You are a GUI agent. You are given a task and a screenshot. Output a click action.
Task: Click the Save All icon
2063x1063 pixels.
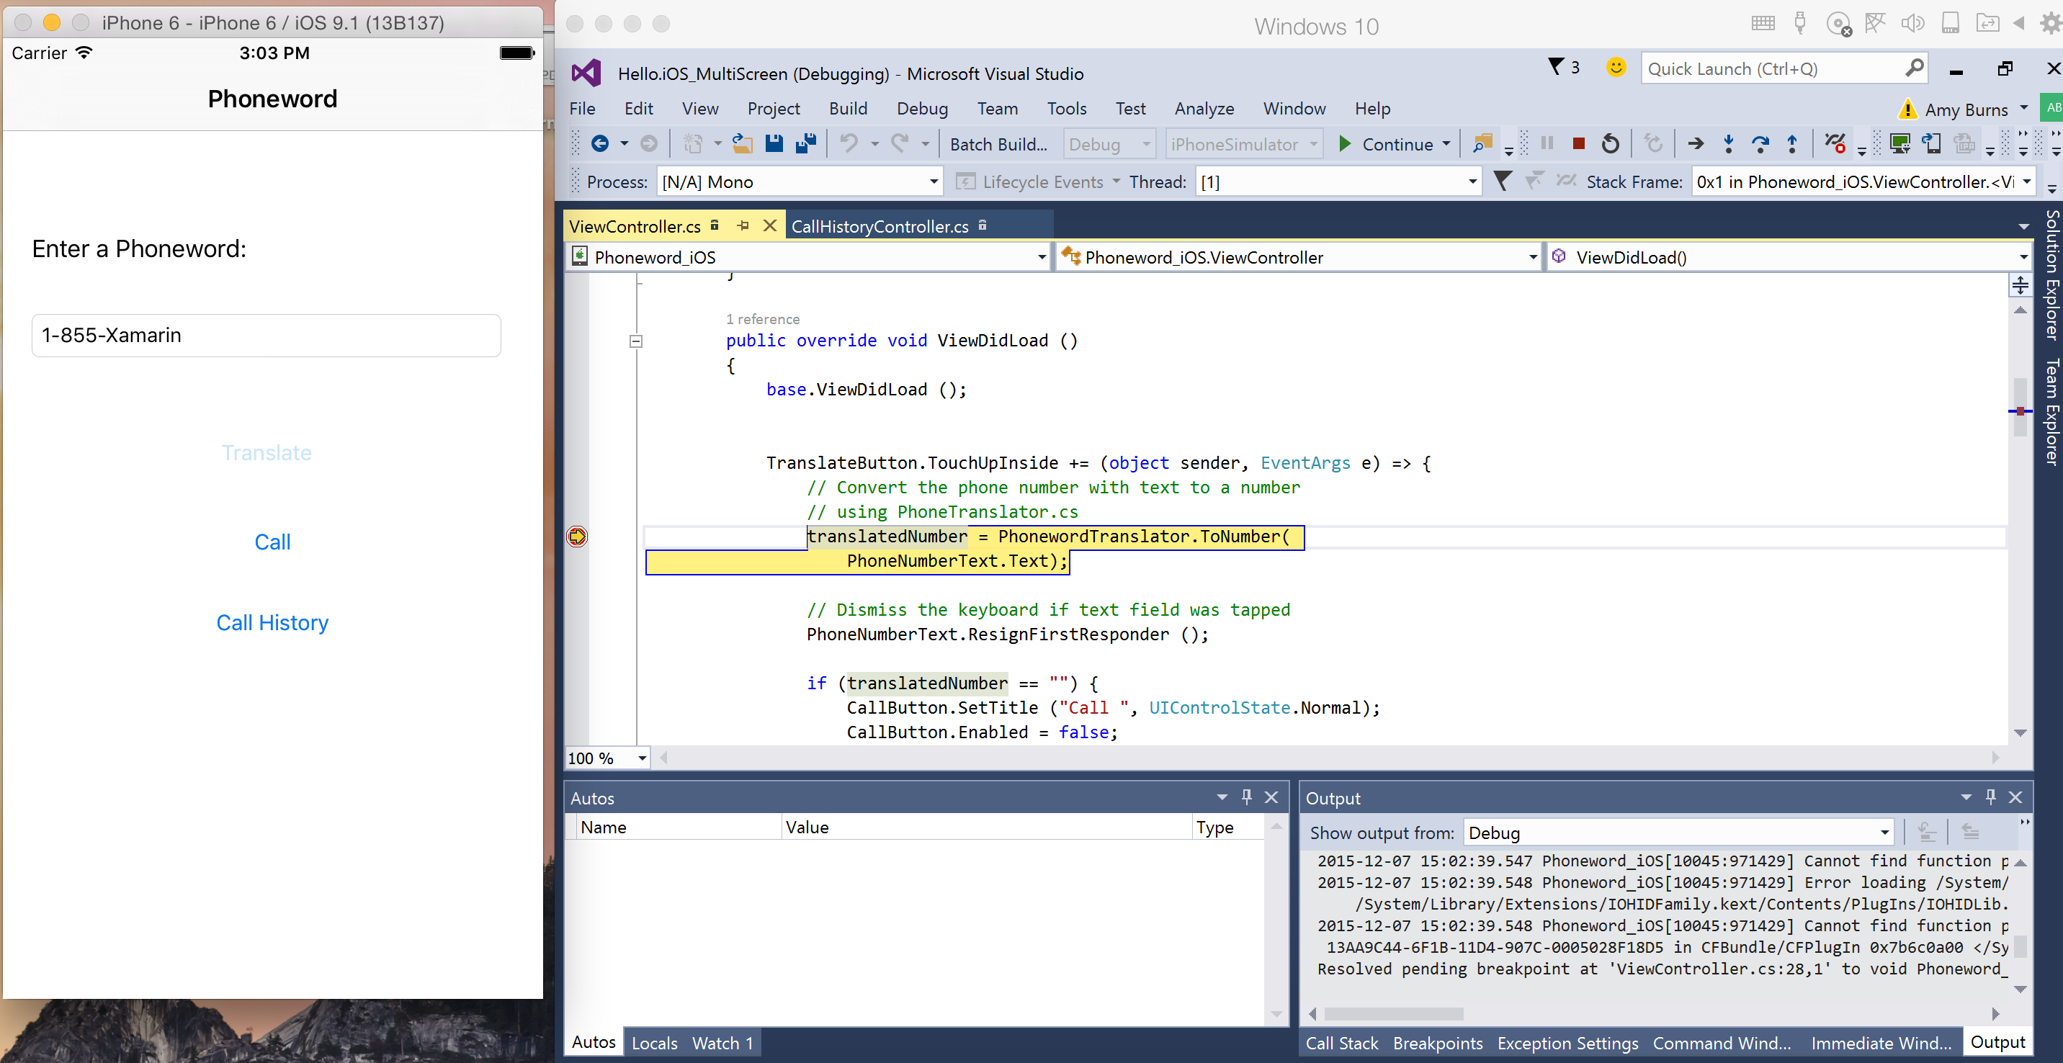tap(805, 143)
